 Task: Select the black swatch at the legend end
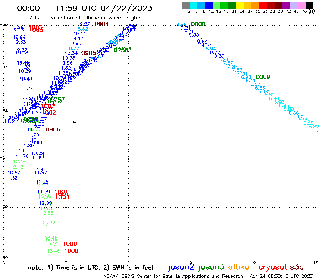310,5
